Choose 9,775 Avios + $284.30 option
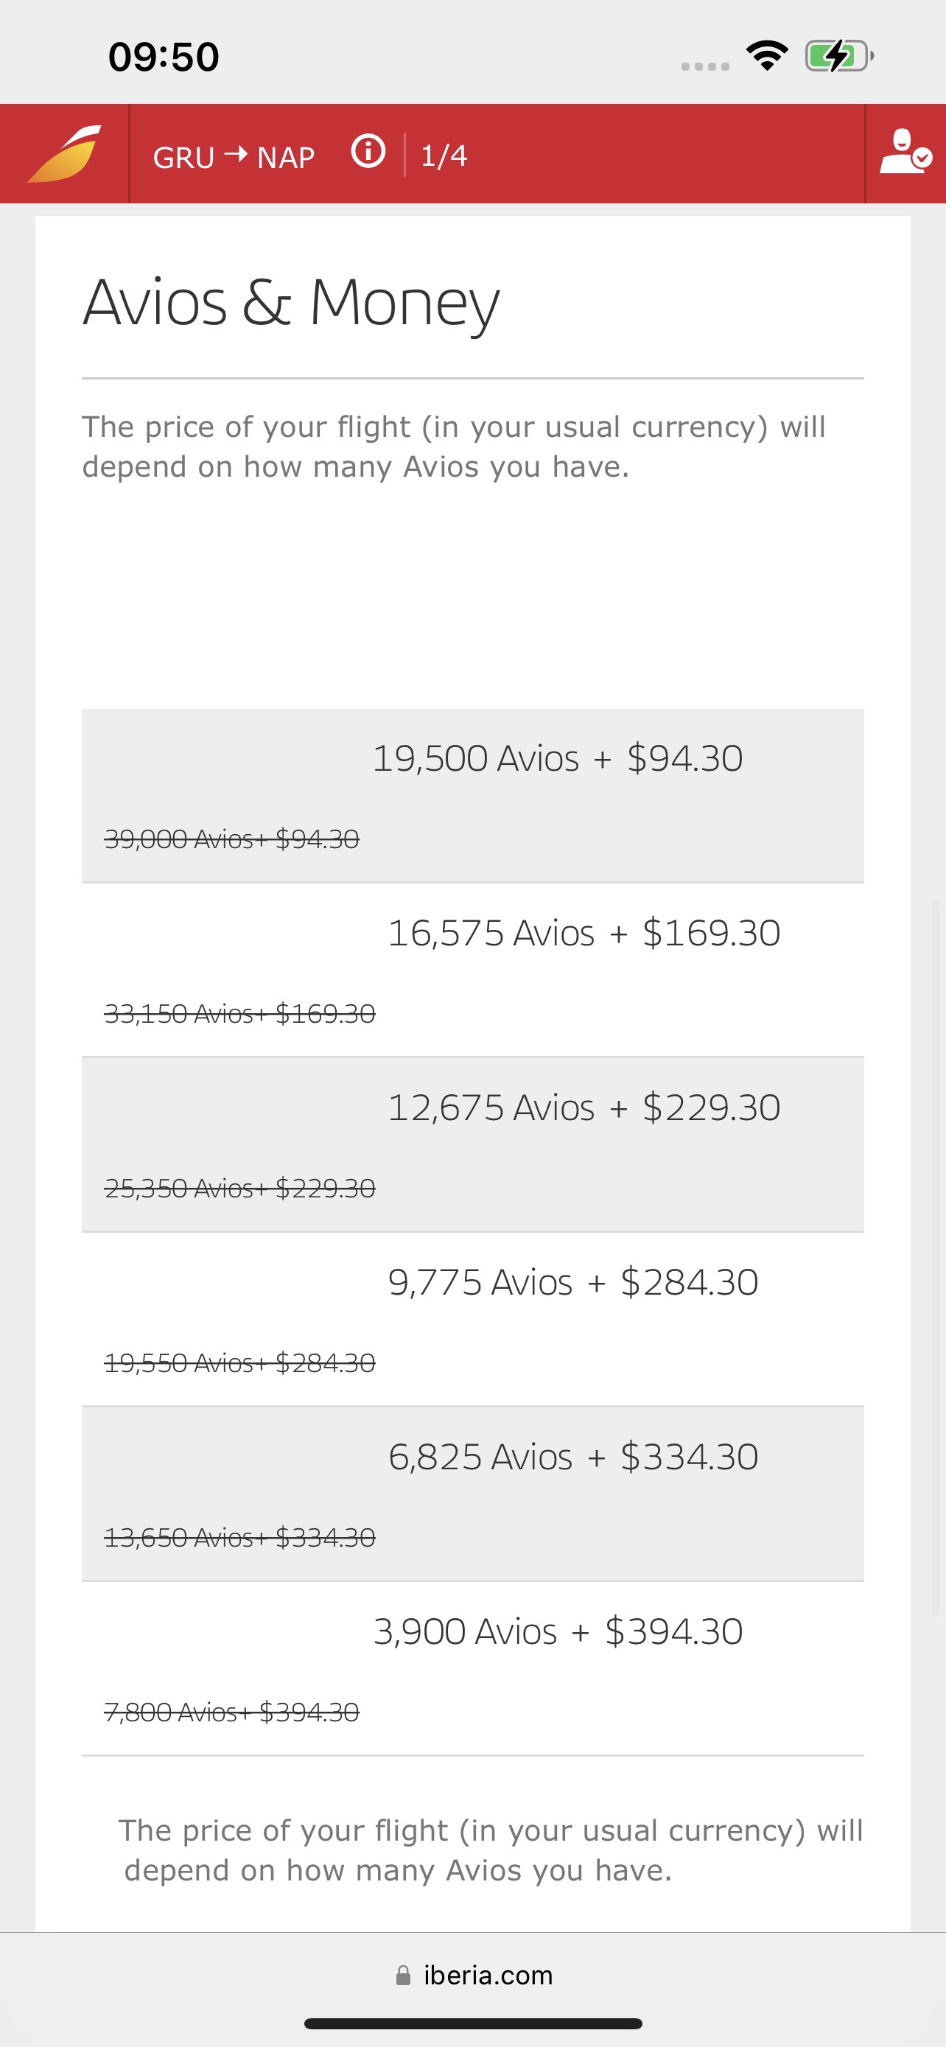 472,1320
